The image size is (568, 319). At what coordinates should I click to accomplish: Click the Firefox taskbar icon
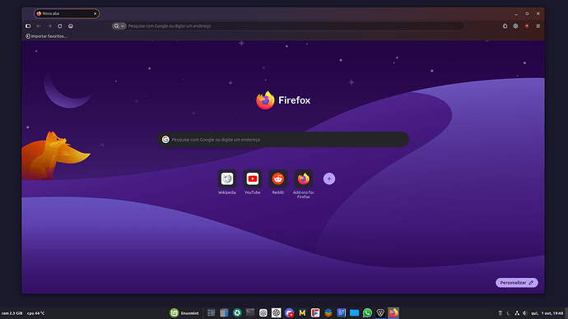point(393,313)
